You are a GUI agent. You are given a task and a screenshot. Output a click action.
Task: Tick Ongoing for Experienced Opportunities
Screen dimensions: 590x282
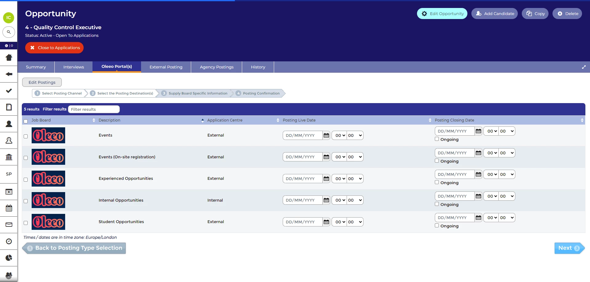tap(437, 182)
